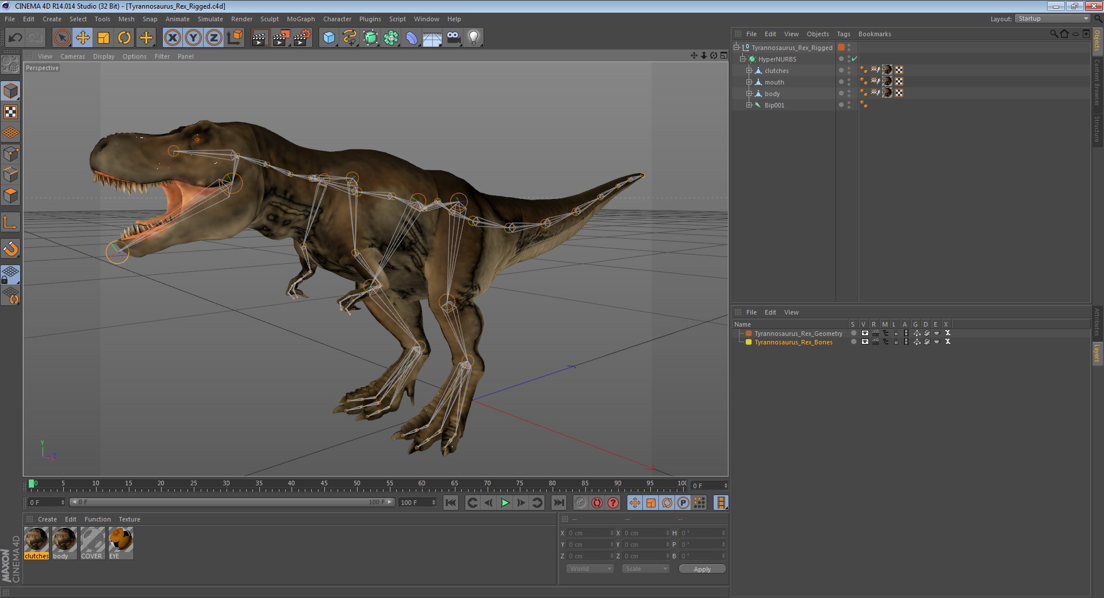Click the Snap magnet icon
The image size is (1104, 598).
[10, 248]
